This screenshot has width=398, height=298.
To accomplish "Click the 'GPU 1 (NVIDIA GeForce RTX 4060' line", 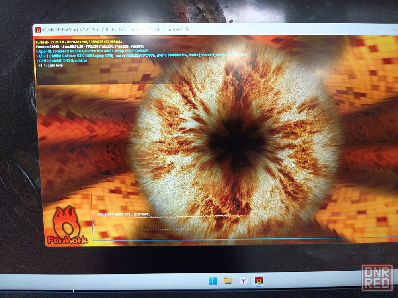I will pyautogui.click(x=142, y=56).
